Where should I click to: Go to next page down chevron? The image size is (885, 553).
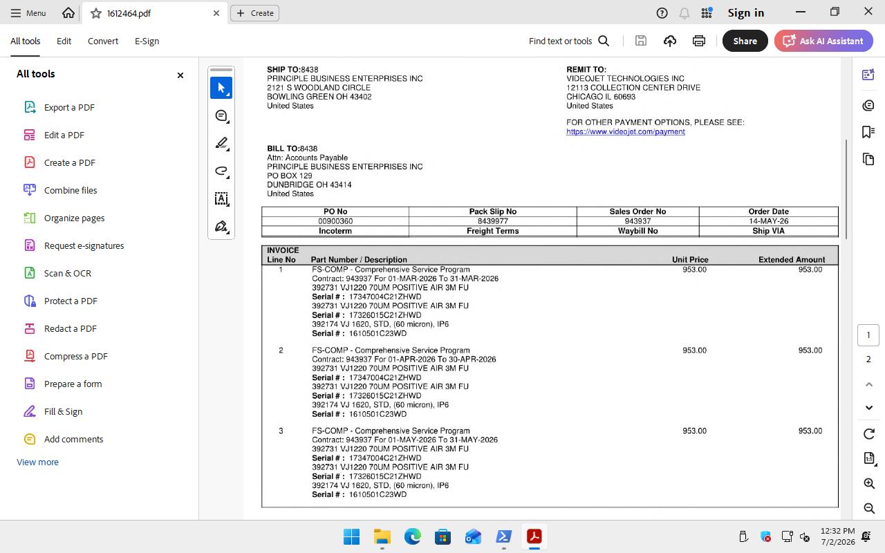tap(869, 407)
